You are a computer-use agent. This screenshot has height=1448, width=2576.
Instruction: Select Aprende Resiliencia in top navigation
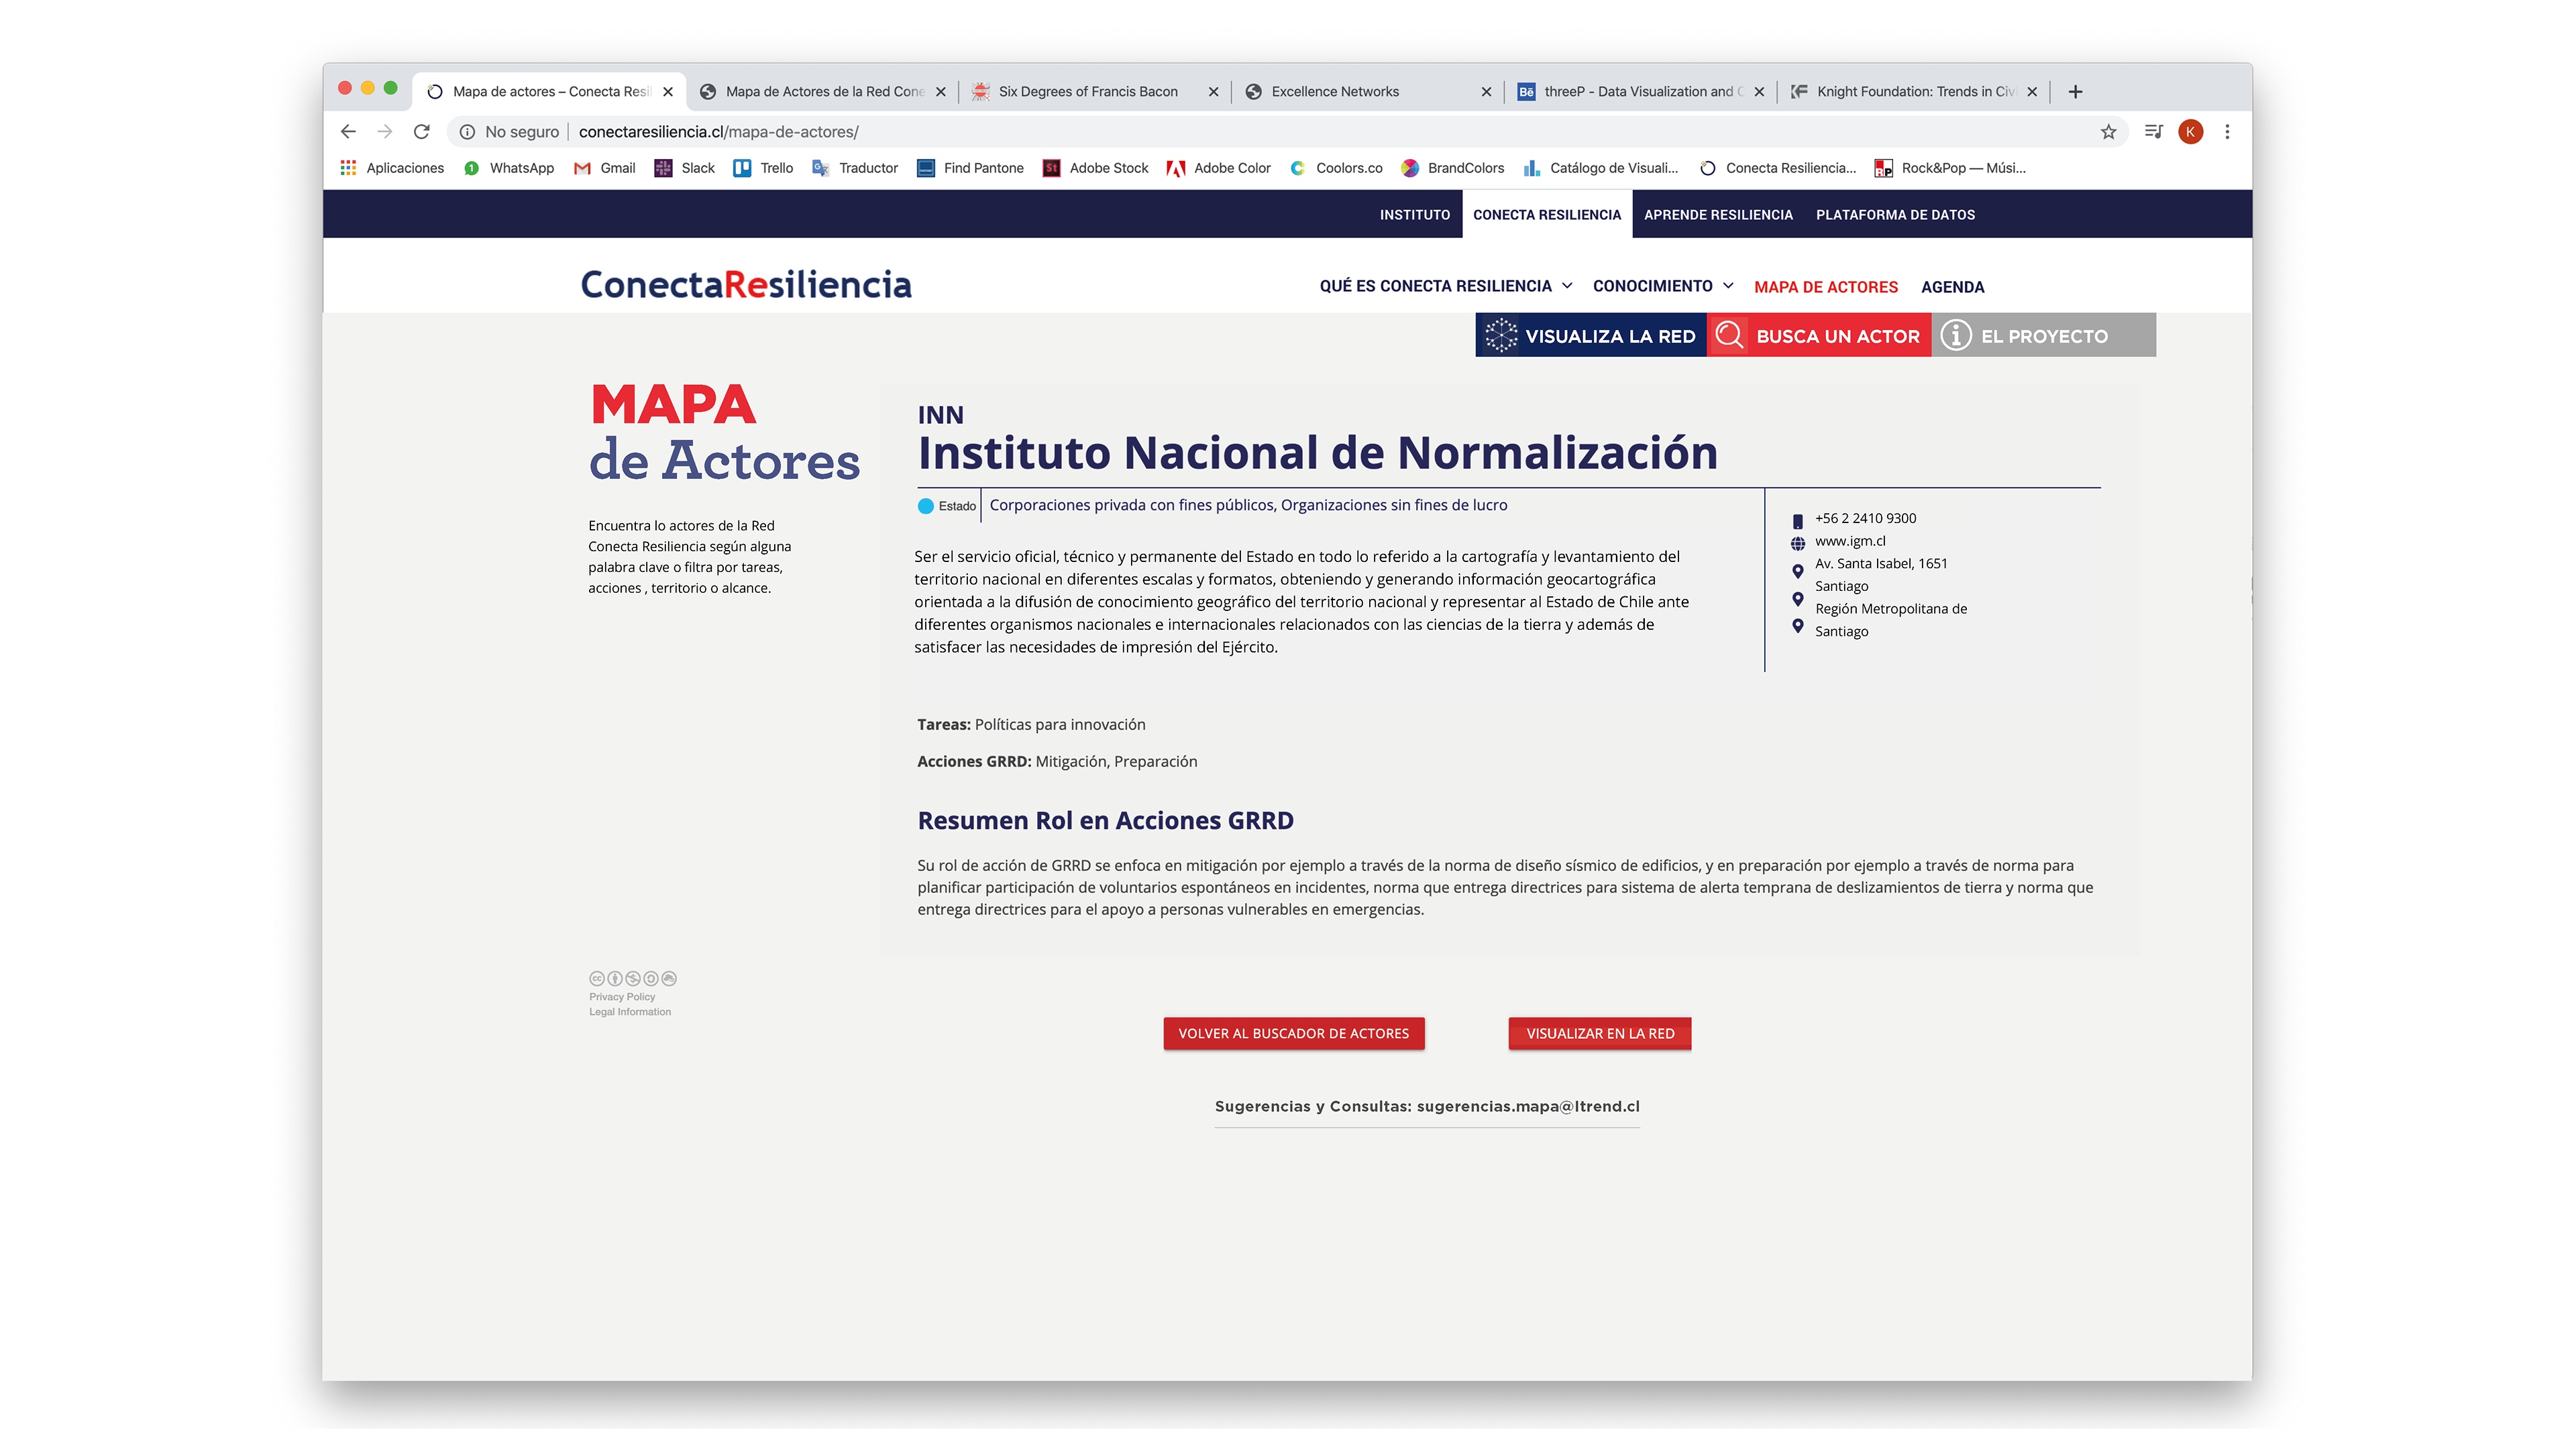point(1718,215)
